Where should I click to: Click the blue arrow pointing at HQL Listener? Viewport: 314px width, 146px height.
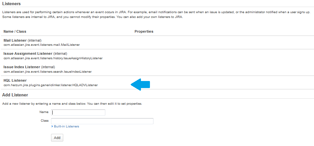(141, 84)
